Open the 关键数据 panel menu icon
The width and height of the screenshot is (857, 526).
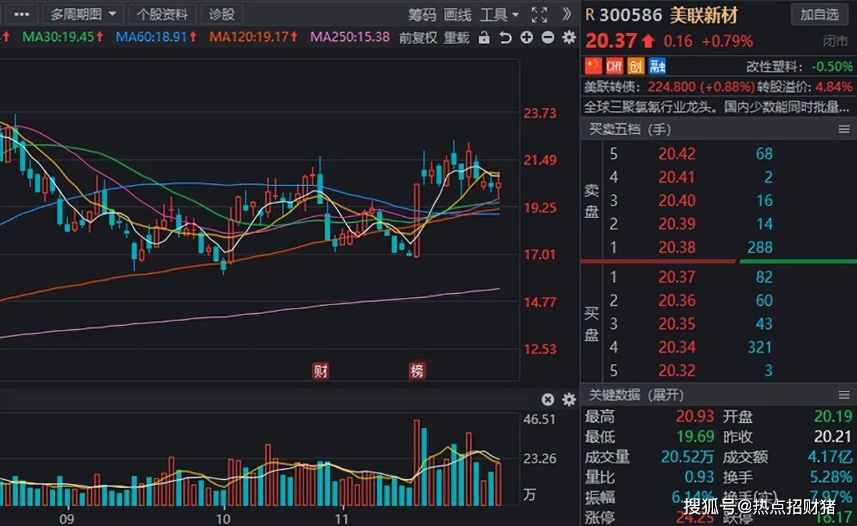pos(844,395)
